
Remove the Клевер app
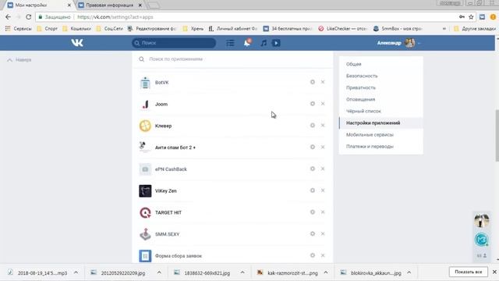[x=323, y=126]
